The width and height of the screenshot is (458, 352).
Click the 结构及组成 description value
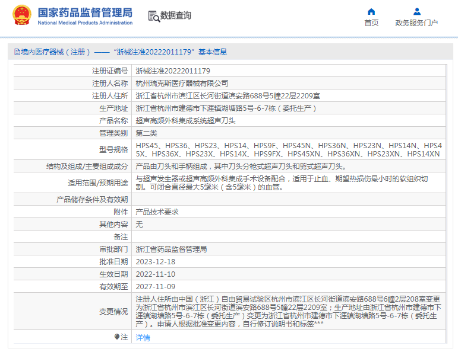pos(241,167)
